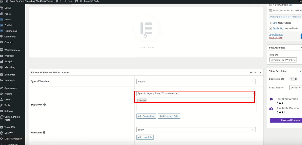
Task: Click the Settings icon in sidebar
Action: pos(2,111)
